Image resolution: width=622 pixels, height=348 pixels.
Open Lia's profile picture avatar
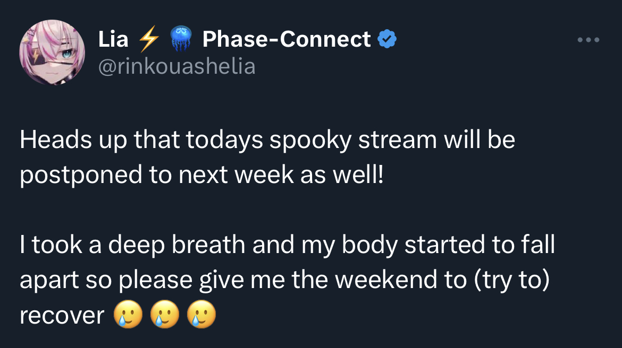pos(52,53)
